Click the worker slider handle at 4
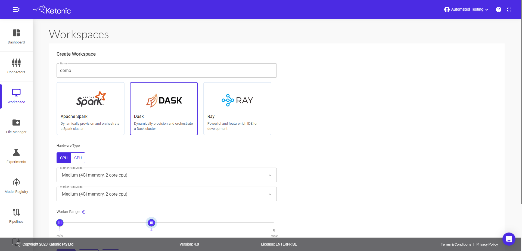The height and width of the screenshot is (251, 522). [151, 223]
